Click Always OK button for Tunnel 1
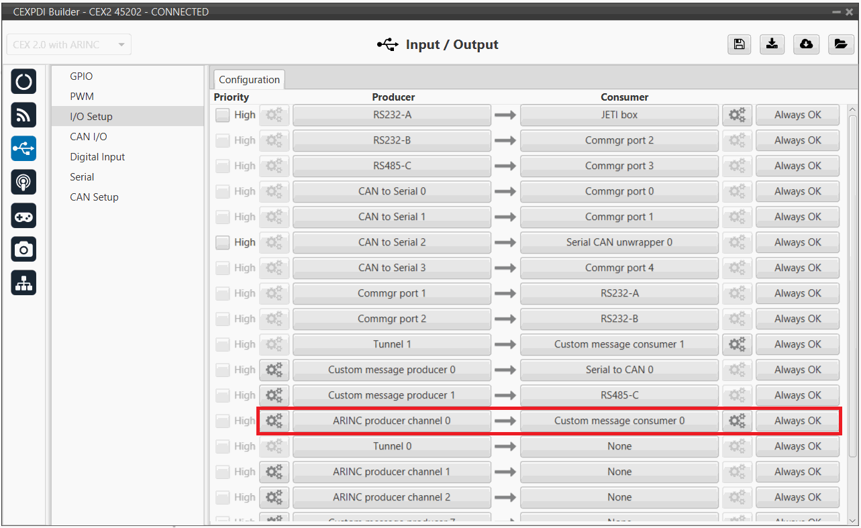Viewport: 861px width, 528px height. coord(797,344)
